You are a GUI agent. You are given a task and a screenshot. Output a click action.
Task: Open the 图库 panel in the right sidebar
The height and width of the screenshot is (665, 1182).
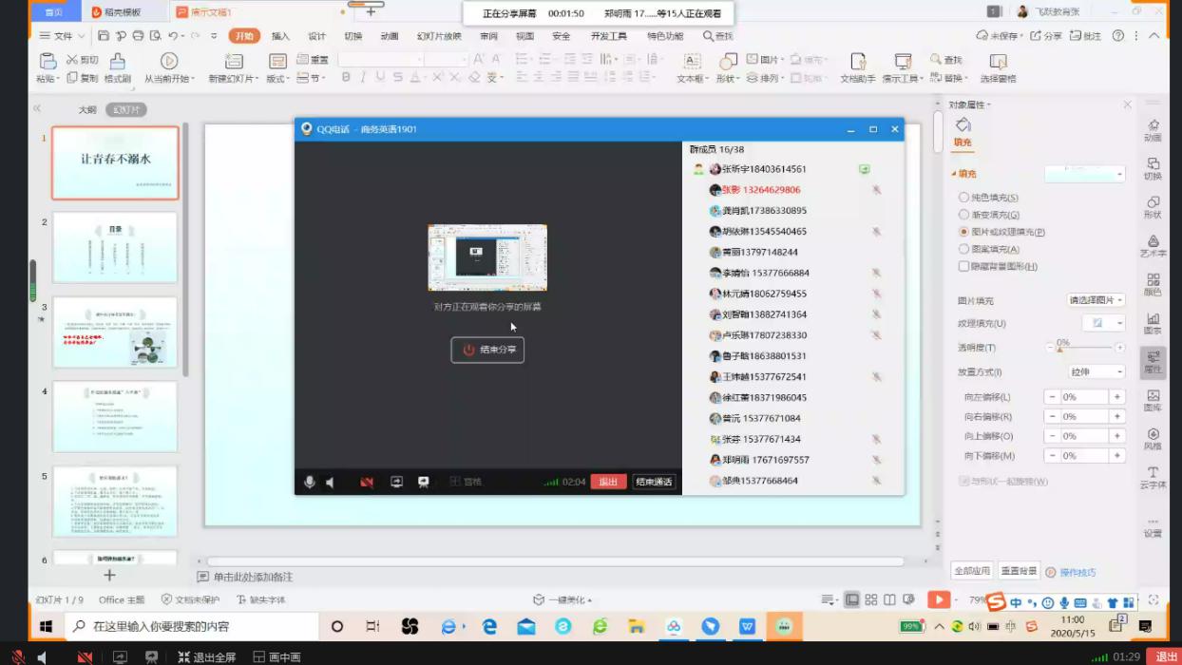point(1153,400)
